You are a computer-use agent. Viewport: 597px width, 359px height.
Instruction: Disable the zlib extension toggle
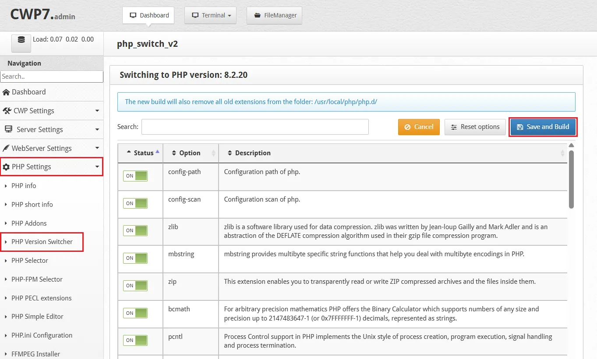(135, 230)
